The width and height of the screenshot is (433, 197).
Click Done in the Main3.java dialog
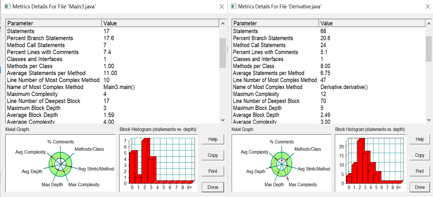point(213,187)
